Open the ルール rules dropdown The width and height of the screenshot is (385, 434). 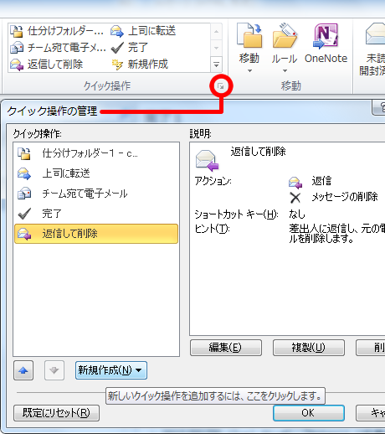point(285,49)
